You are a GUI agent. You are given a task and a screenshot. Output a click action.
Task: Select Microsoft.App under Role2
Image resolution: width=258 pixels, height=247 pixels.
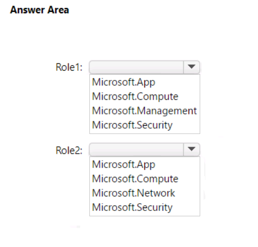coord(123,164)
